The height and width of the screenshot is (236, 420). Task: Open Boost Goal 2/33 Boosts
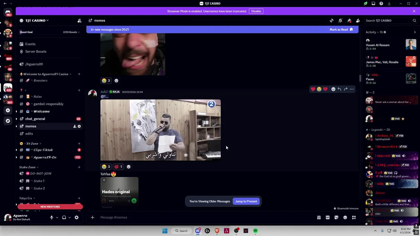[50, 32]
